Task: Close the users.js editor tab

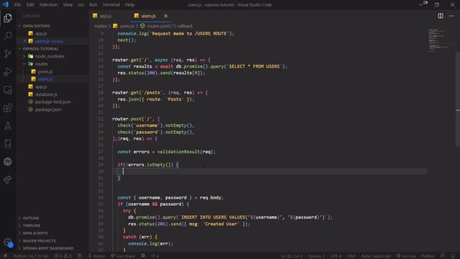Action: pos(166,16)
